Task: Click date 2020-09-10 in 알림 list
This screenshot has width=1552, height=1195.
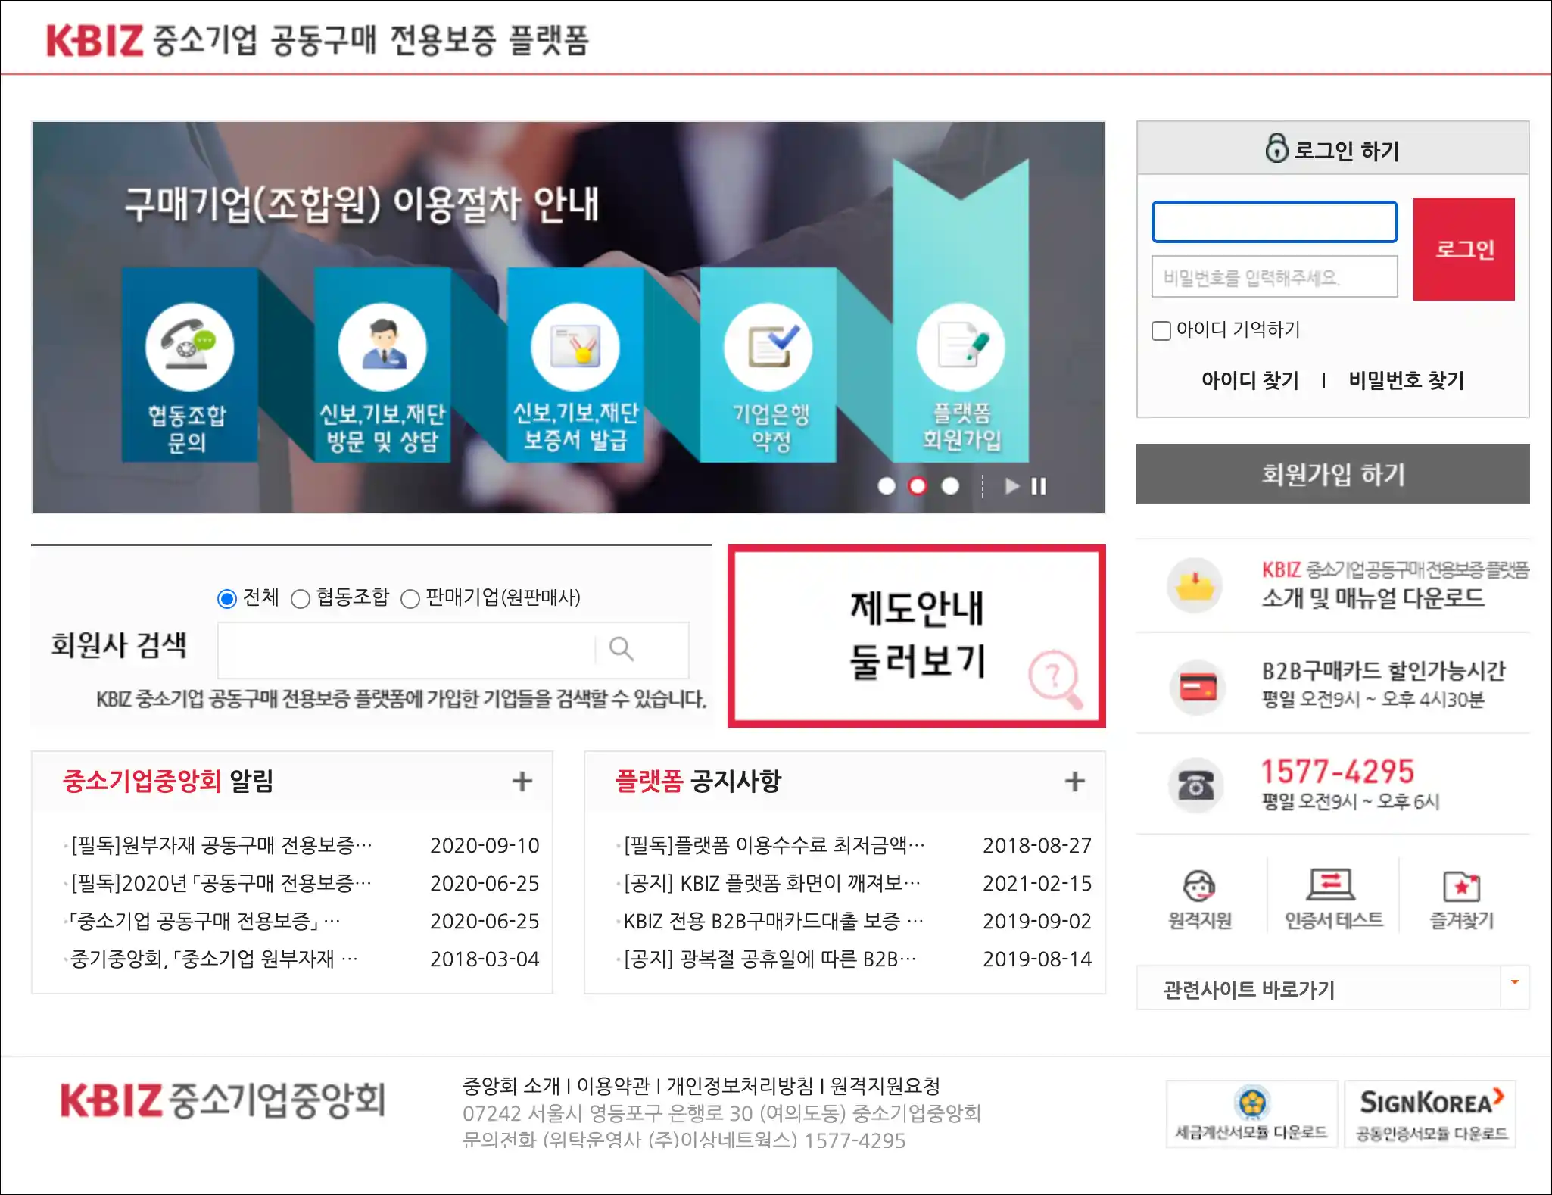Action: [485, 845]
